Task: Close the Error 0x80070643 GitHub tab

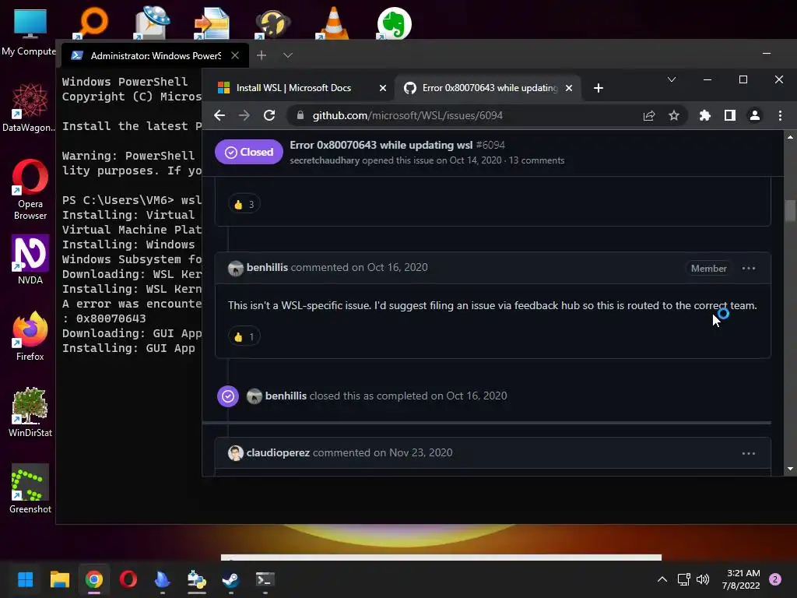Action: click(569, 88)
